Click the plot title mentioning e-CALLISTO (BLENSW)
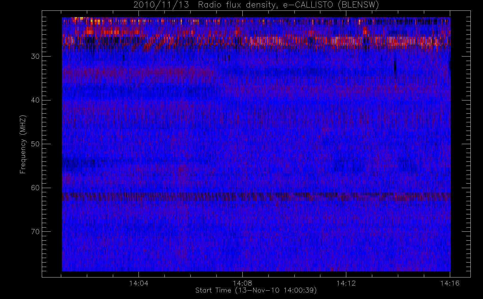 256,5
